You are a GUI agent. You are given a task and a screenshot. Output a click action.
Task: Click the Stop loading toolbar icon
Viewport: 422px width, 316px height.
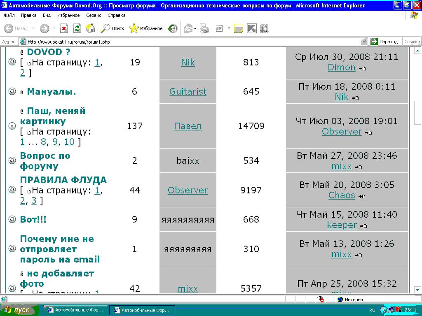(64, 28)
